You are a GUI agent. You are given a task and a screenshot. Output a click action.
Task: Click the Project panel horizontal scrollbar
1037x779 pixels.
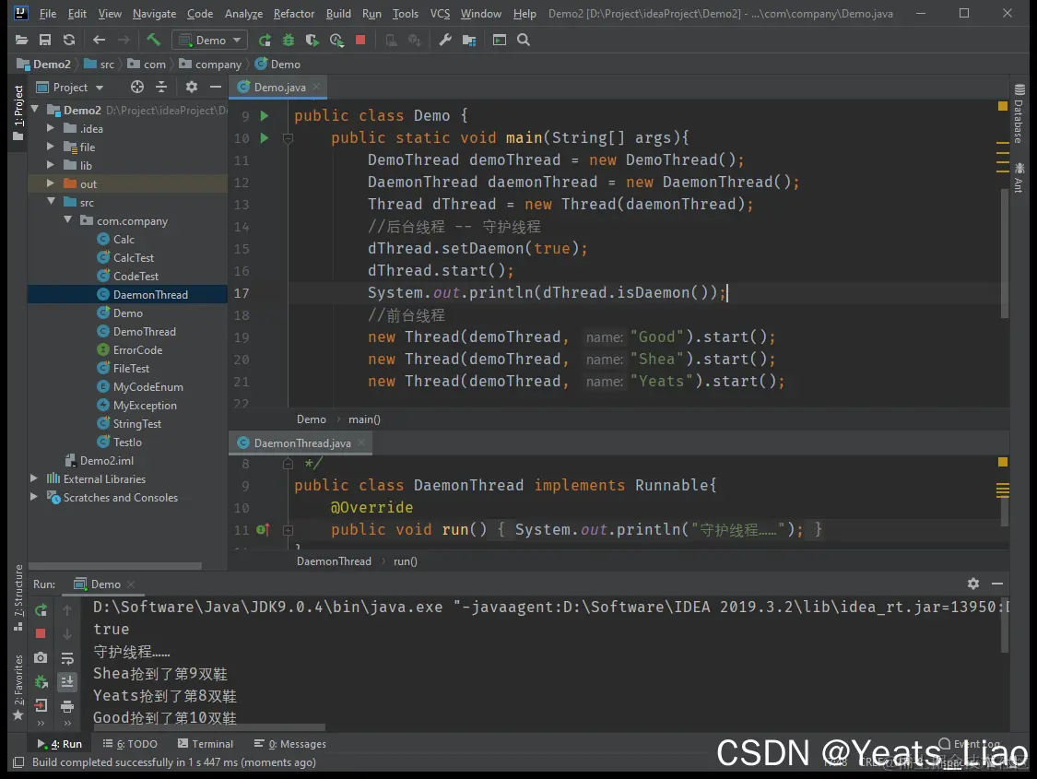(x=115, y=566)
